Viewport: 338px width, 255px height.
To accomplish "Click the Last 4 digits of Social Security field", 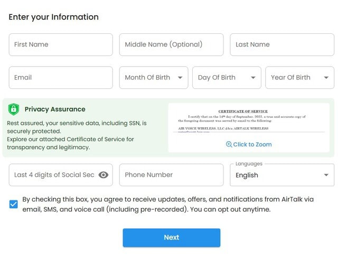I will coord(53,175).
